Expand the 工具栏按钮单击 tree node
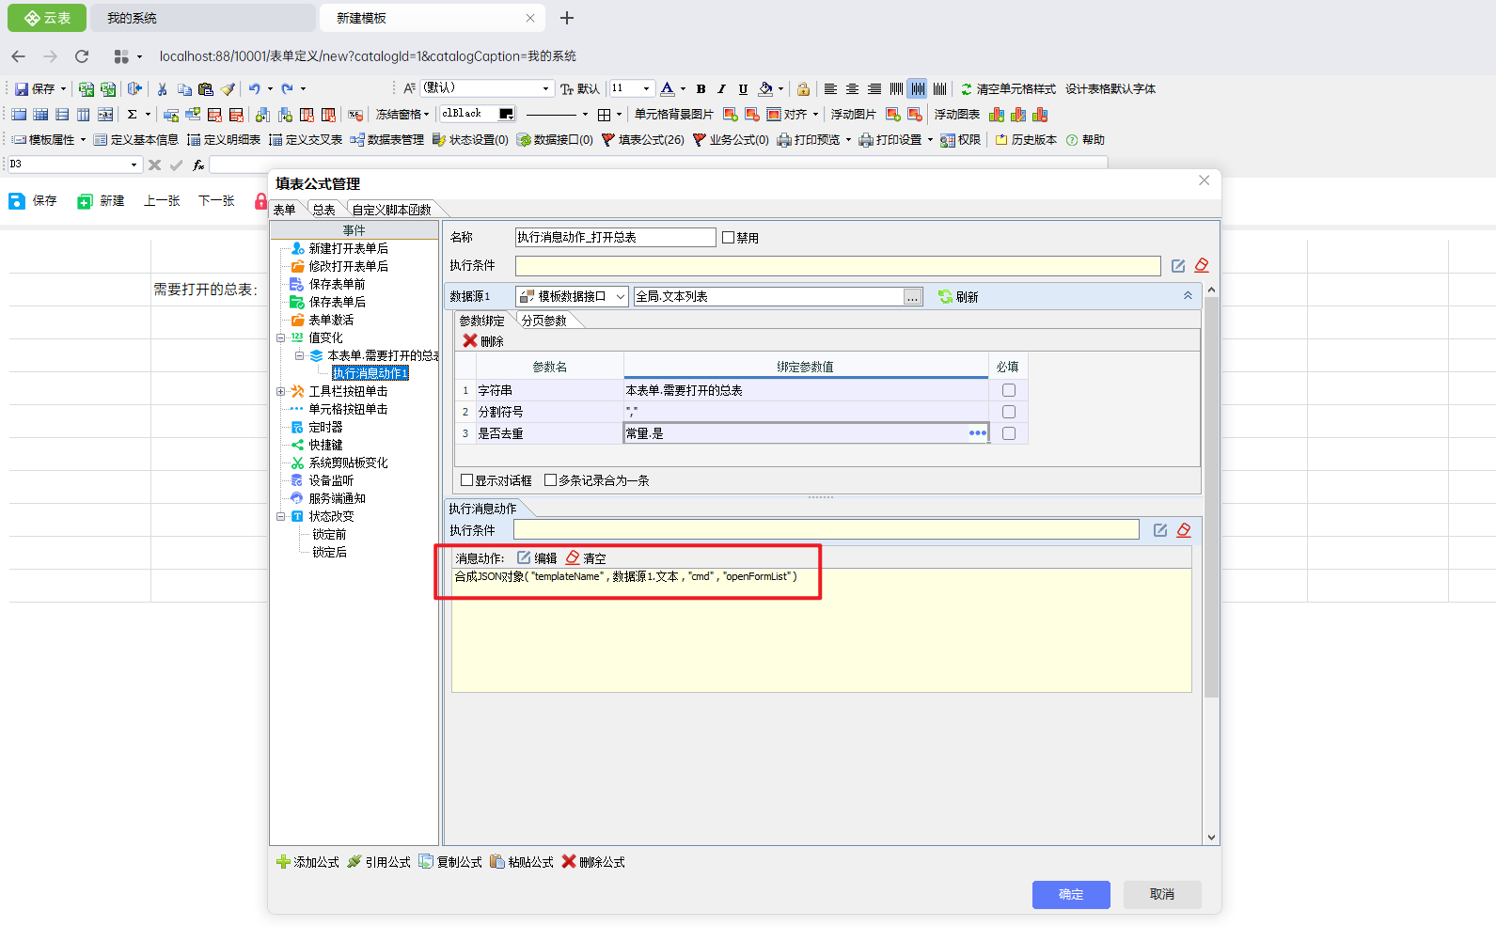The height and width of the screenshot is (941, 1496). (x=280, y=391)
